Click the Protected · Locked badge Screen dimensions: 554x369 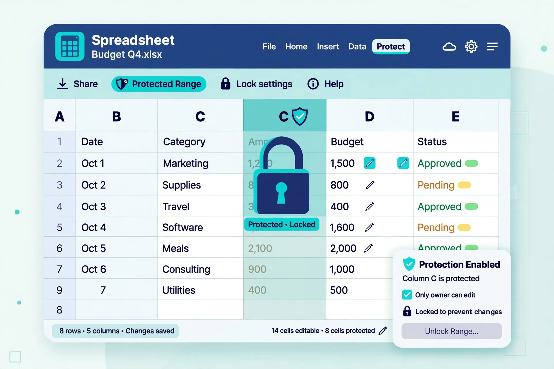tap(282, 224)
